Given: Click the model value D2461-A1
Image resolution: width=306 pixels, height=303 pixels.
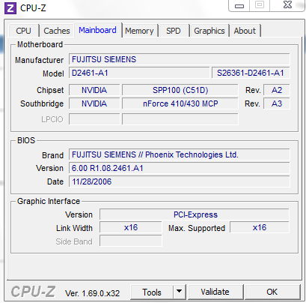Looking at the screenshot, I should 139,73.
